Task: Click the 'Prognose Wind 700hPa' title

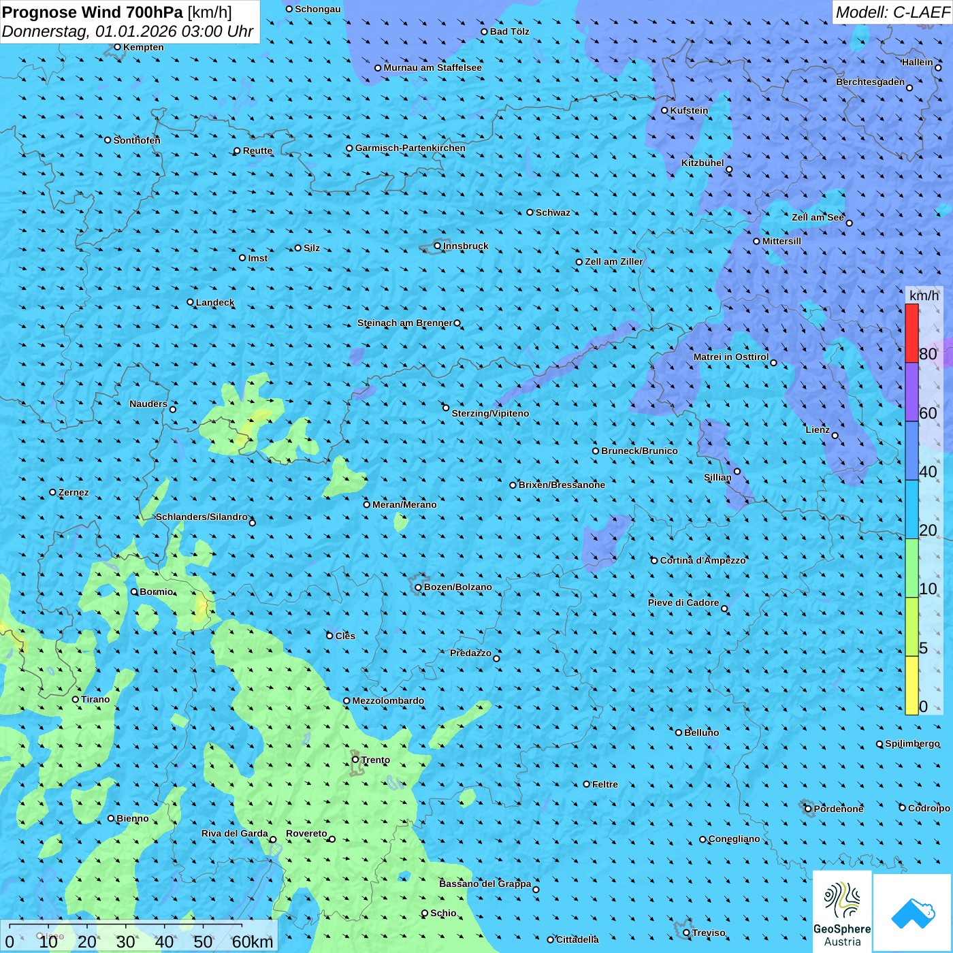Action: pos(93,12)
